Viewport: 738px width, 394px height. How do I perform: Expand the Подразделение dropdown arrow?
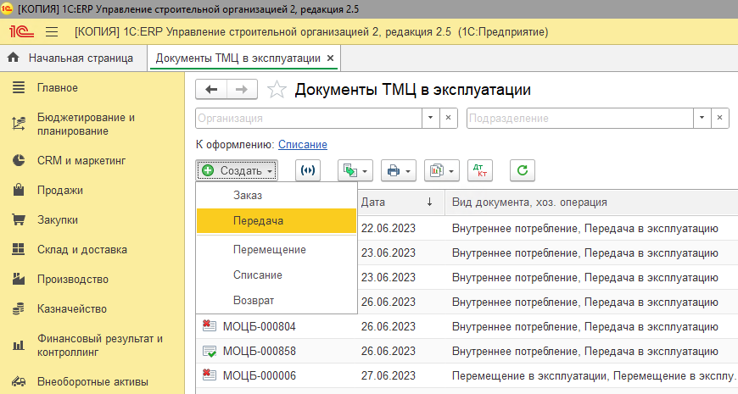click(x=702, y=118)
